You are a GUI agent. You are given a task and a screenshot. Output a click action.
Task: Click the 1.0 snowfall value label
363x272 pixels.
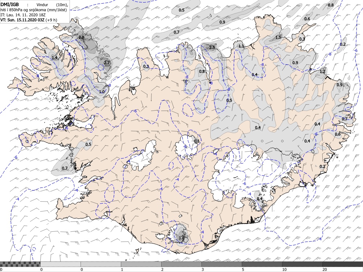[x=102, y=92]
